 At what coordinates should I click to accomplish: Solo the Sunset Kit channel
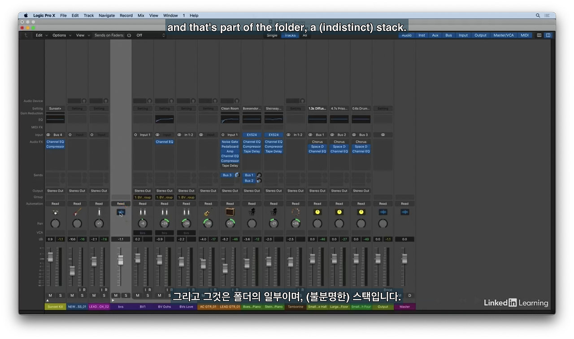[x=60, y=296]
